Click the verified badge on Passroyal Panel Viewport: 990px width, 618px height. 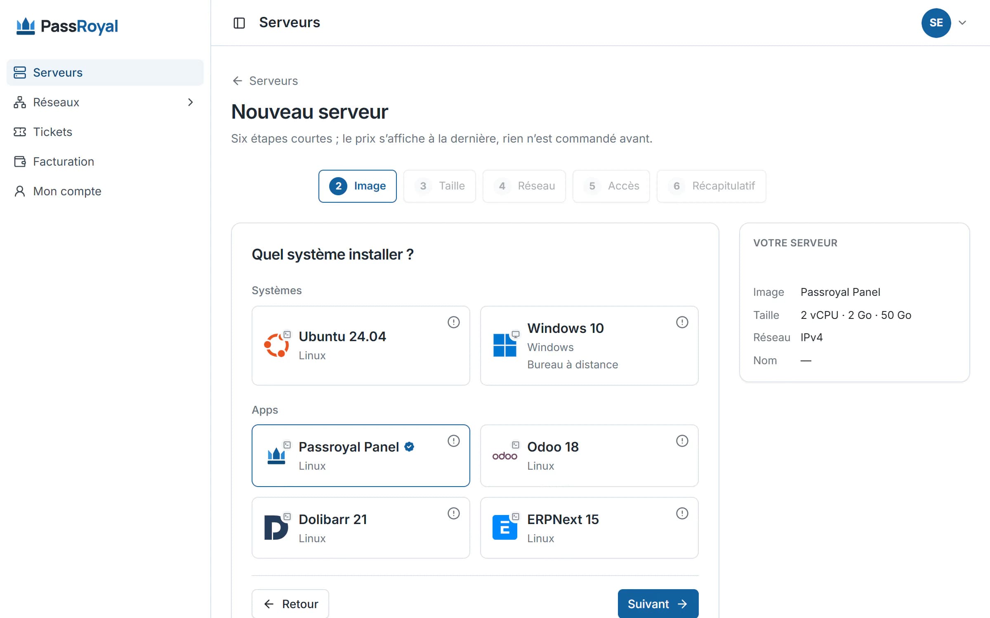tap(409, 447)
